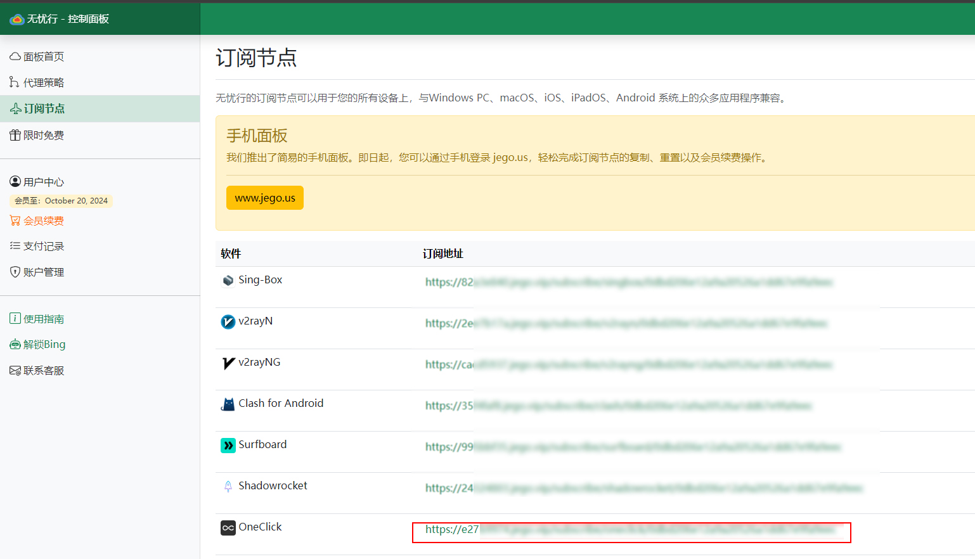This screenshot has width=975, height=559.
Task: Click the www.jego.us button
Action: coord(265,198)
